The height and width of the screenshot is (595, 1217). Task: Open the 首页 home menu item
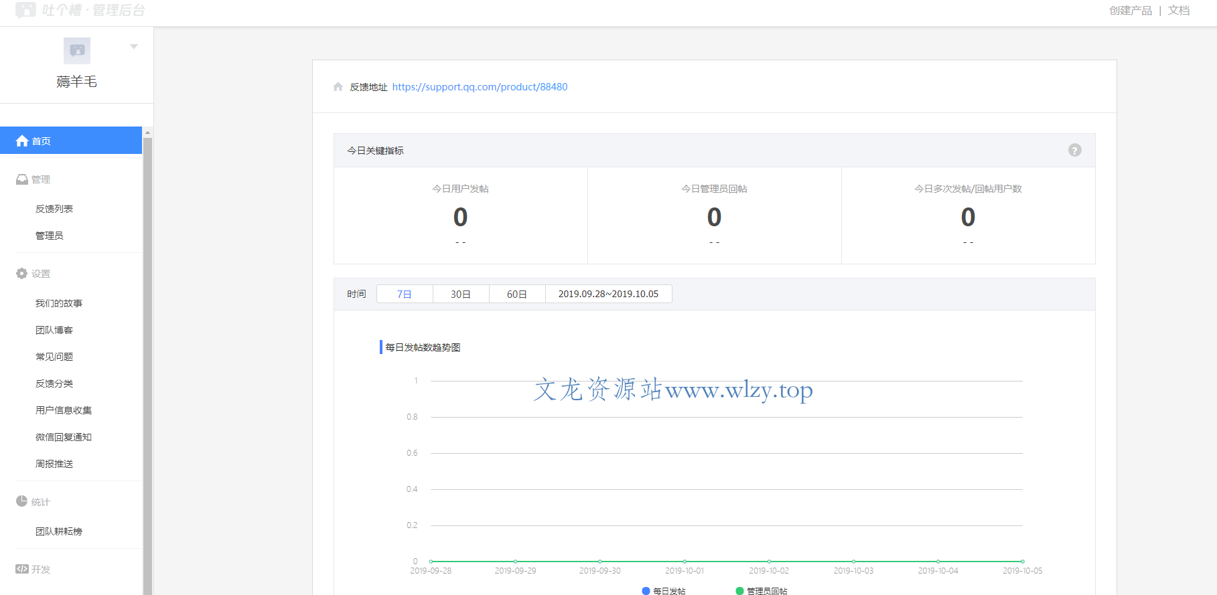71,141
